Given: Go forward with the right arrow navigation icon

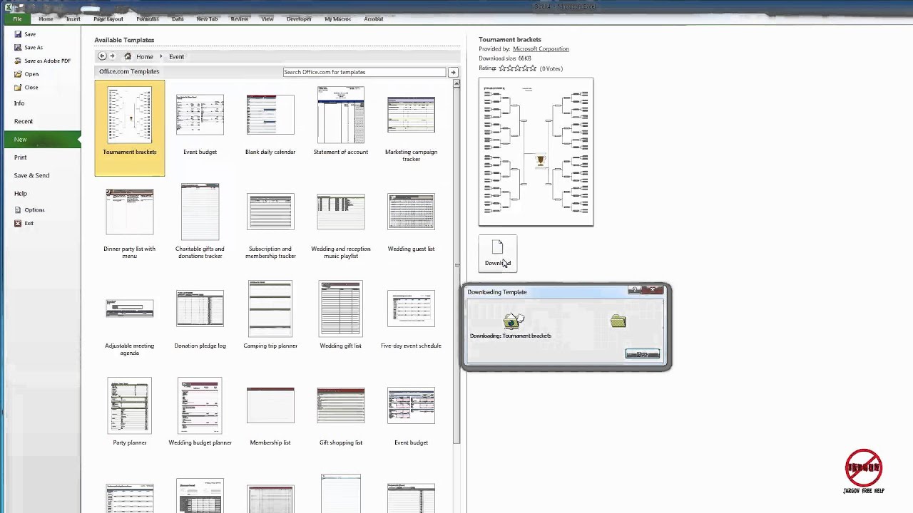Looking at the screenshot, I should tap(112, 56).
